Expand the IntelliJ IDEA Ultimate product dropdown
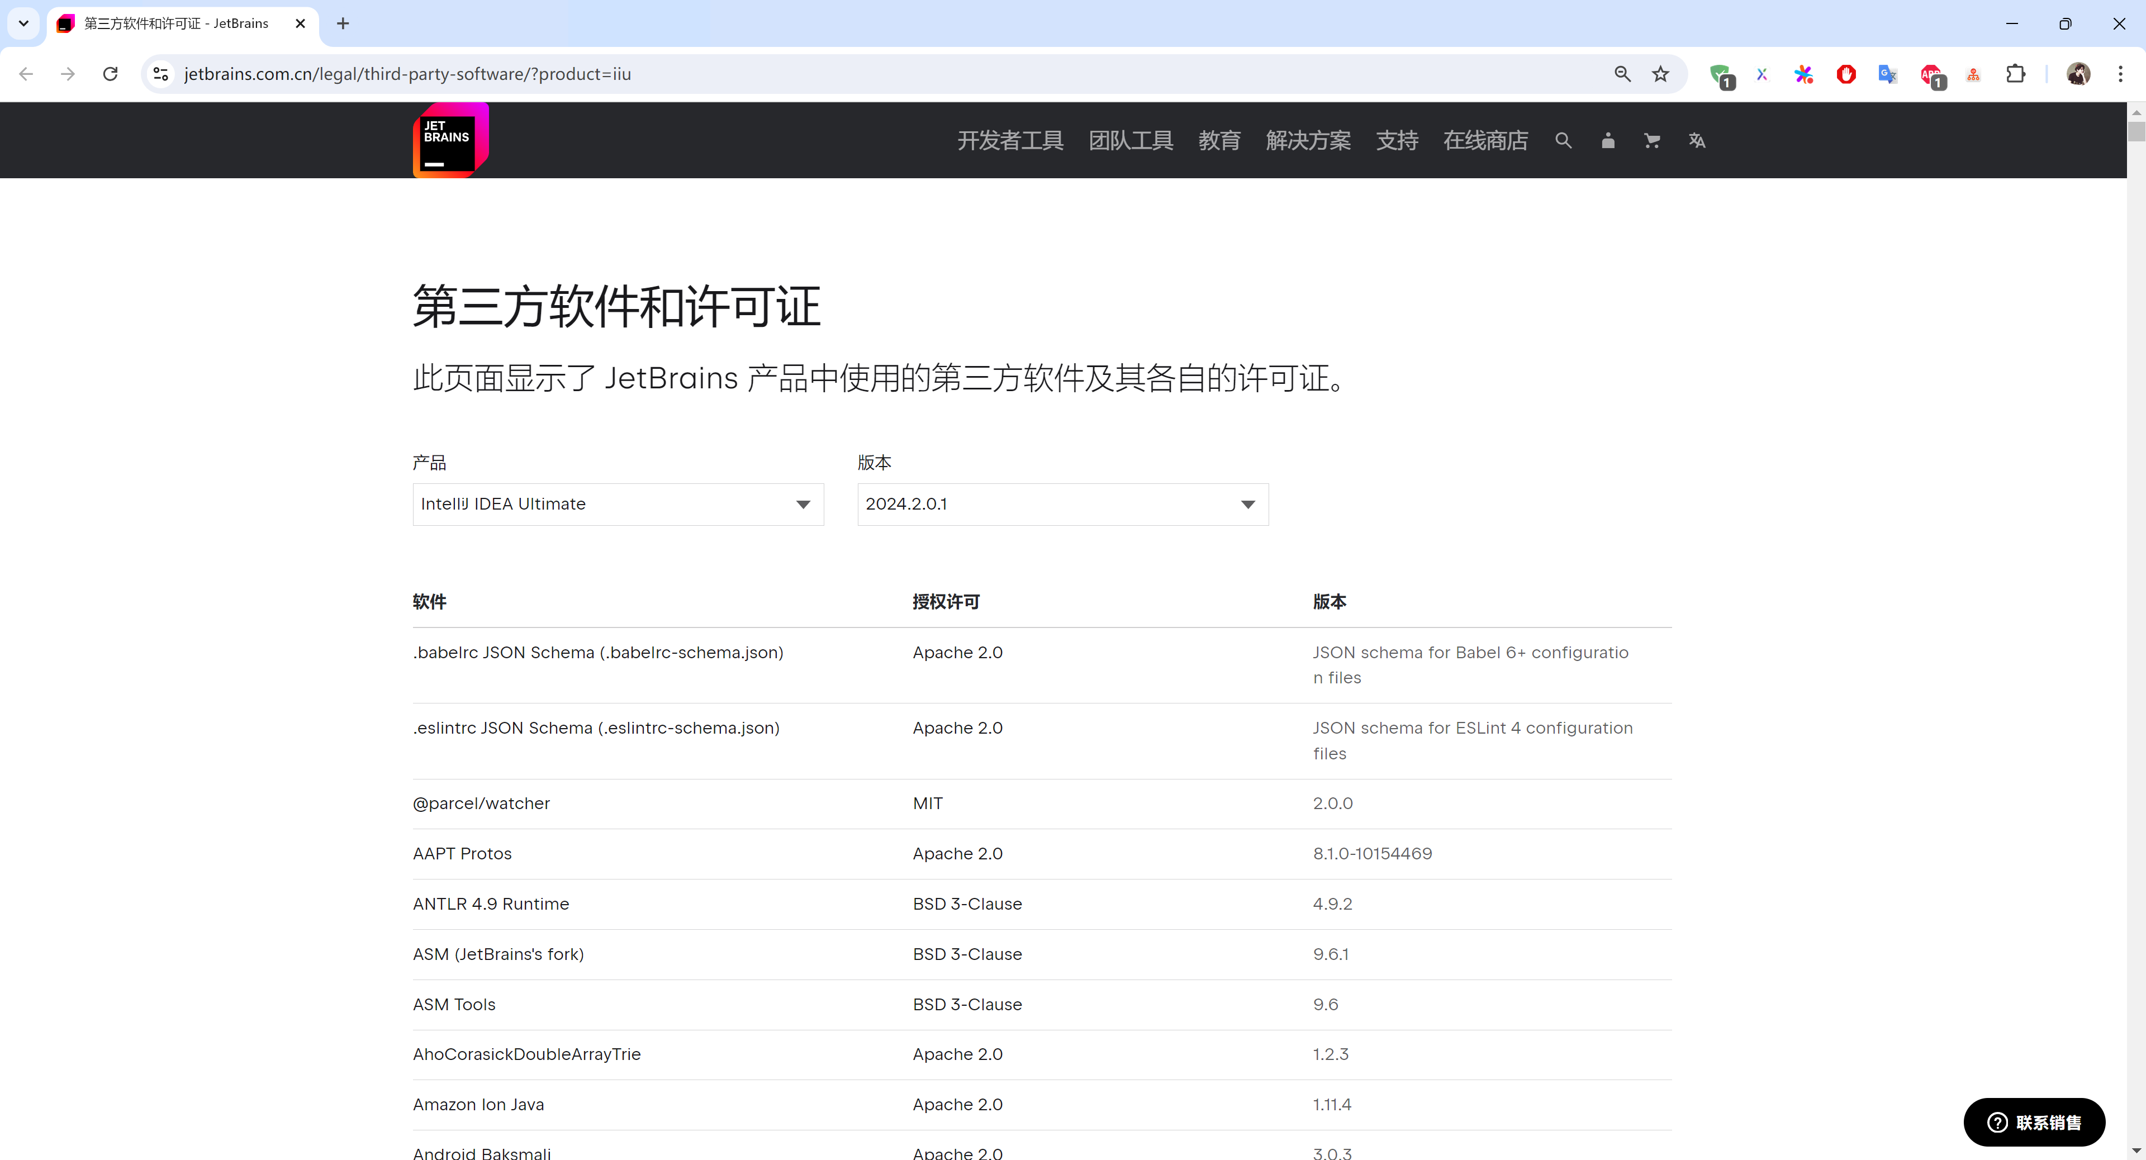Screen dimensions: 2146x1160 618,504
